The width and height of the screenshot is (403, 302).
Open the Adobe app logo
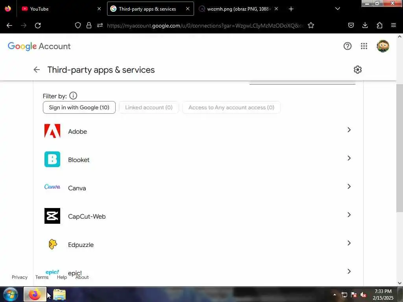click(x=52, y=131)
